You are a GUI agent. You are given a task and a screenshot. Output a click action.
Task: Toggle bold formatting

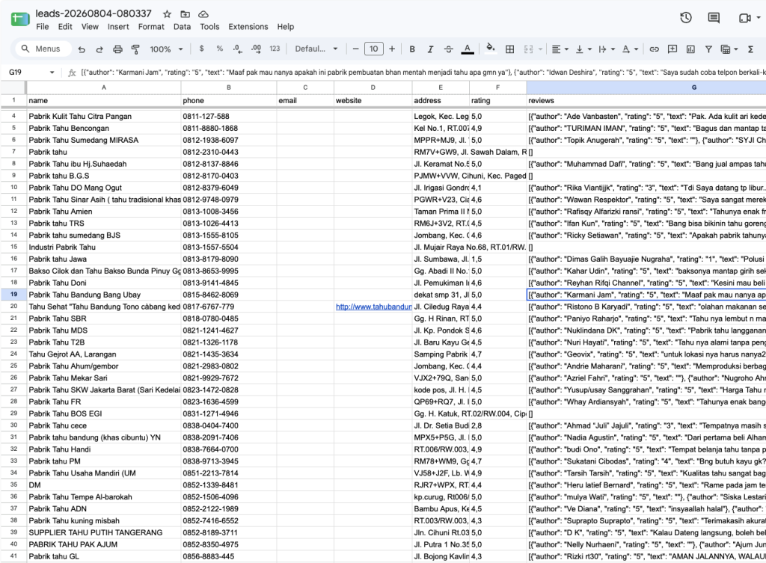[412, 49]
